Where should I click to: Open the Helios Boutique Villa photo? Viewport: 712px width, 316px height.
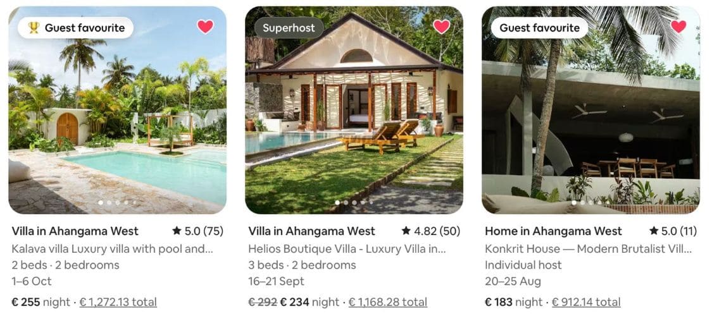tap(354, 110)
